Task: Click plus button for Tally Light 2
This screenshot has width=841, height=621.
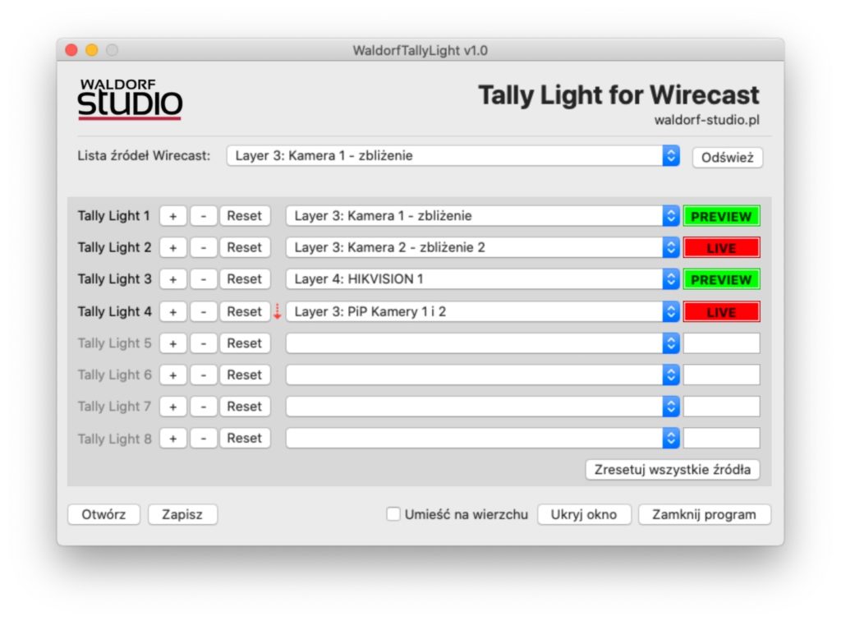Action: click(172, 248)
